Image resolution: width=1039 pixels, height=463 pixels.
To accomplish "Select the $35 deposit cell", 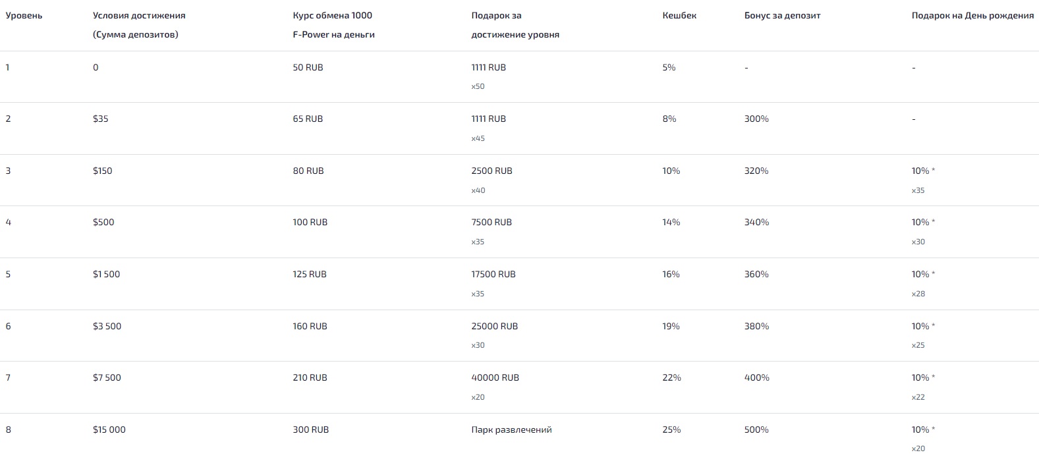I will pos(101,119).
